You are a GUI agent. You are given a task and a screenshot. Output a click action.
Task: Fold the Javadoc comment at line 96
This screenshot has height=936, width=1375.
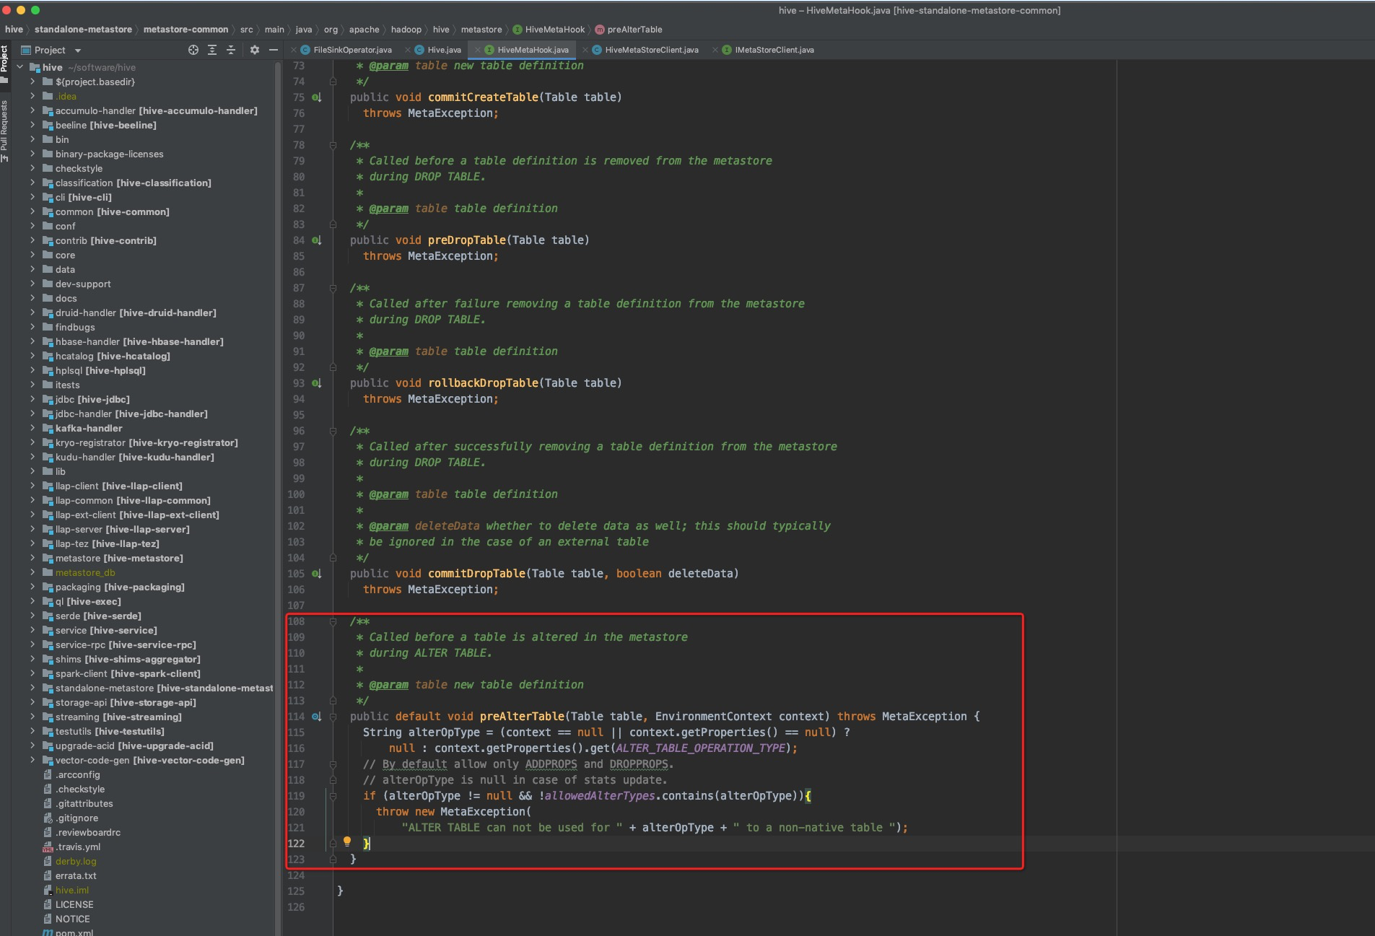[x=333, y=431]
